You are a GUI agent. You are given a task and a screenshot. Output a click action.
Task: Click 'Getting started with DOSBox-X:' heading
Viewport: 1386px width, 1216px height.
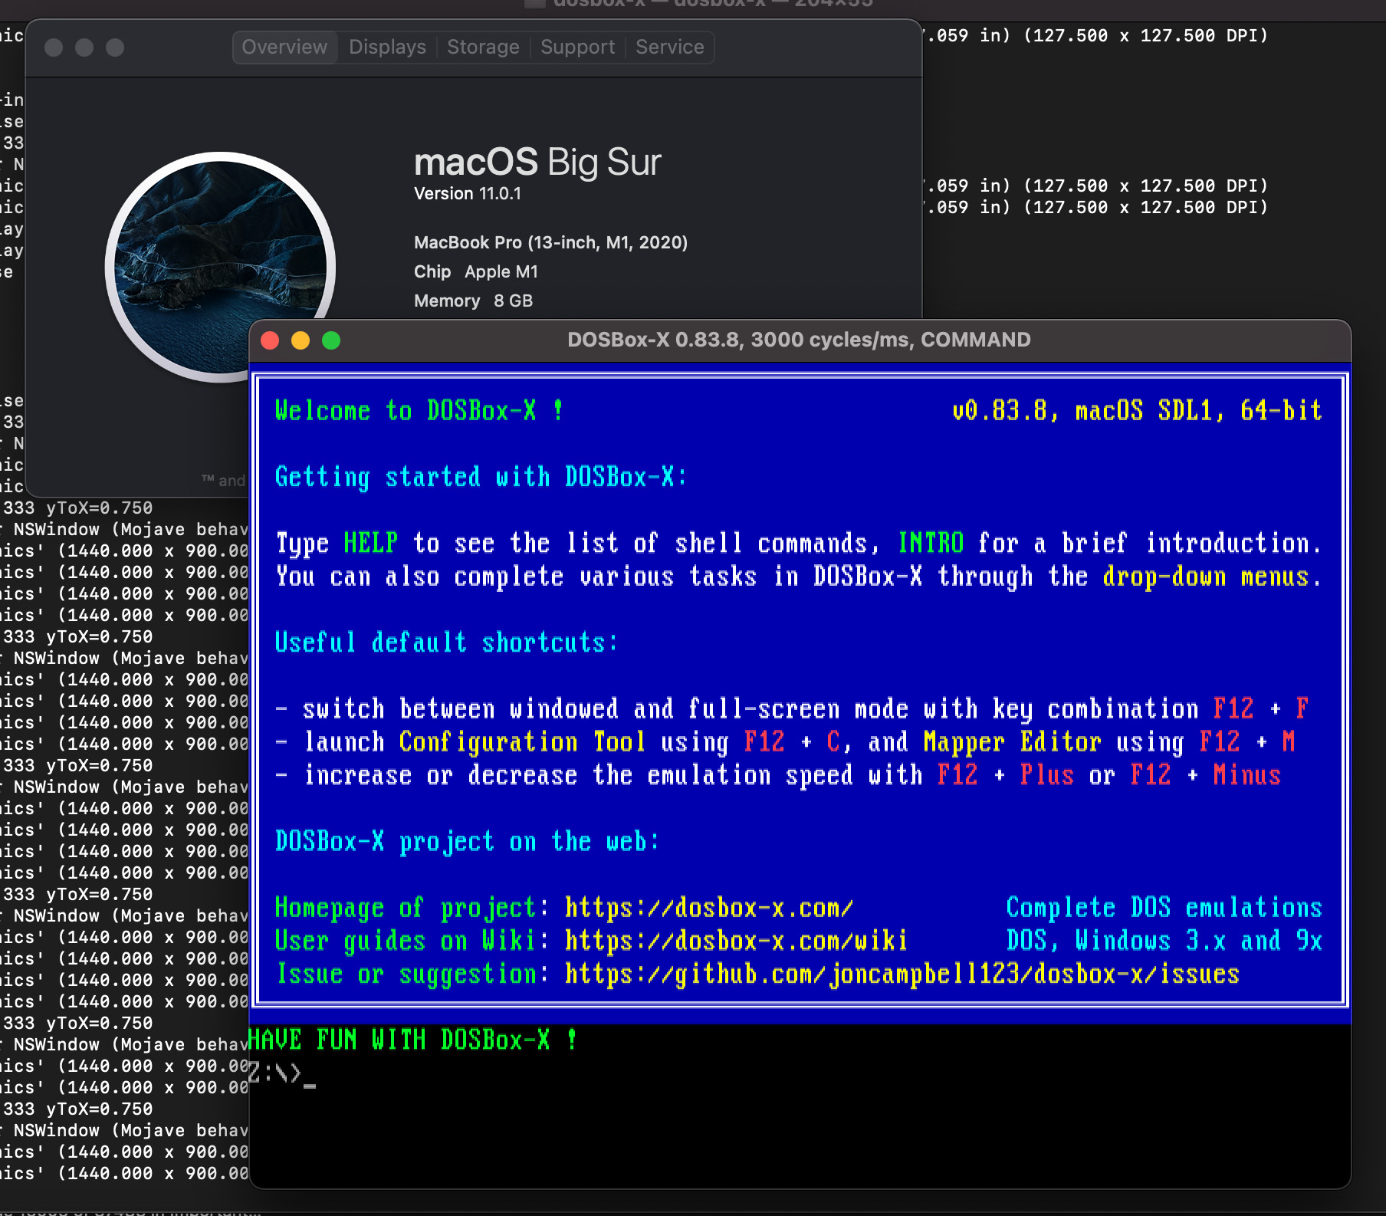click(x=481, y=477)
